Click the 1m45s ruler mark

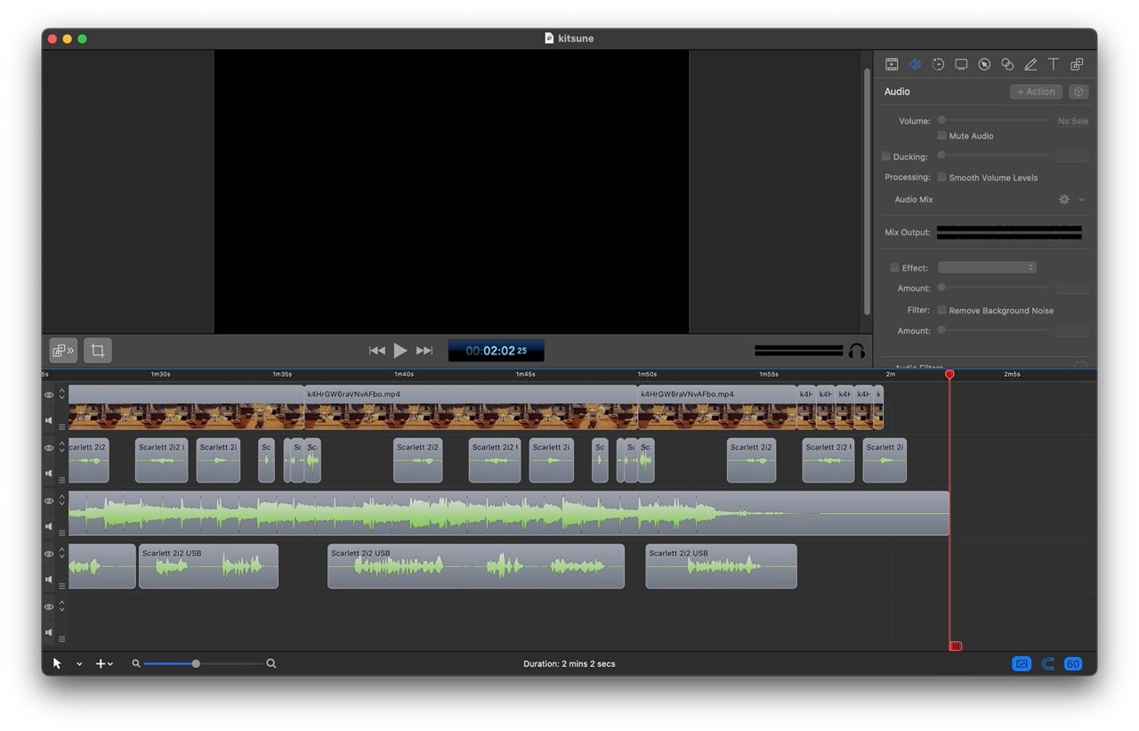525,374
